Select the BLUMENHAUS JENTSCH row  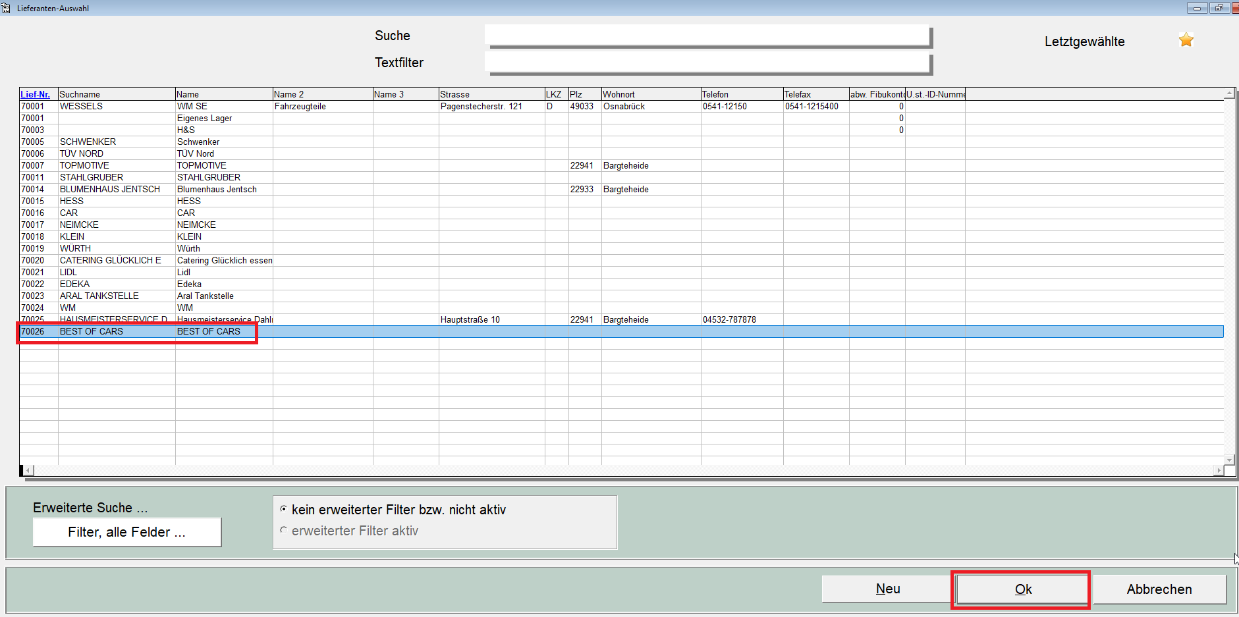[x=621, y=189]
